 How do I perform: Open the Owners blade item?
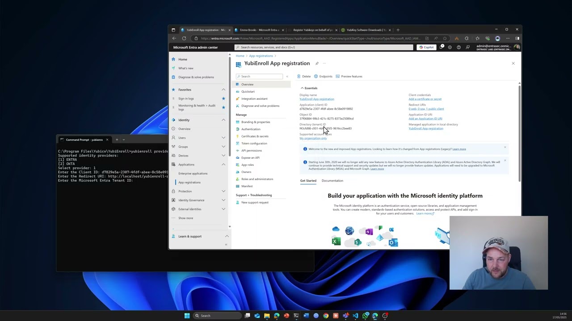(x=246, y=172)
